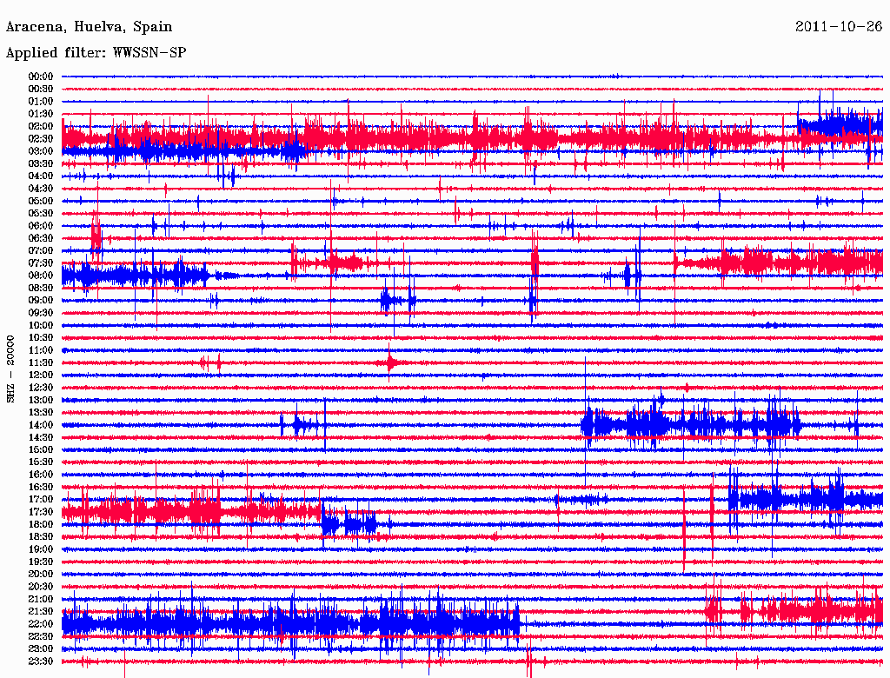This screenshot has width=890, height=678.
Task: Click the 17:00 time label
Action: coord(40,500)
